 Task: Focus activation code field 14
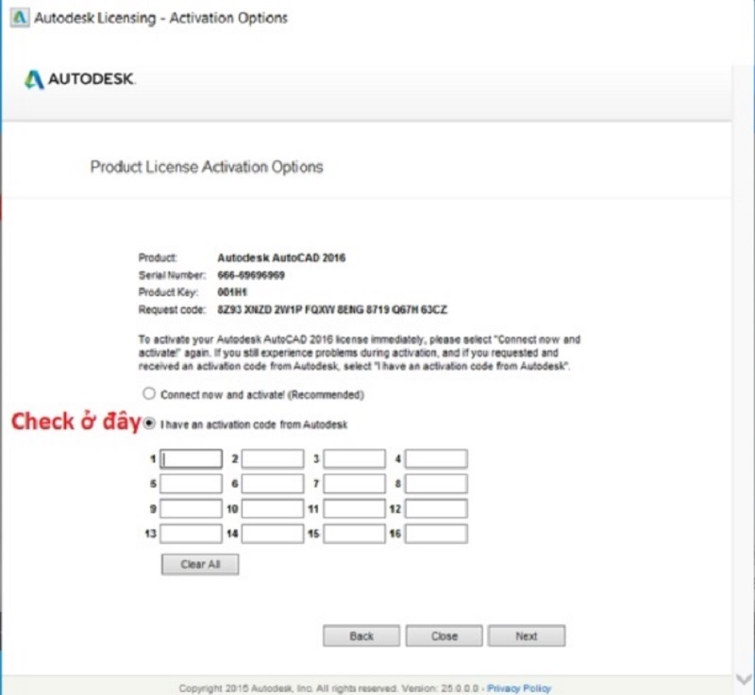point(273,534)
